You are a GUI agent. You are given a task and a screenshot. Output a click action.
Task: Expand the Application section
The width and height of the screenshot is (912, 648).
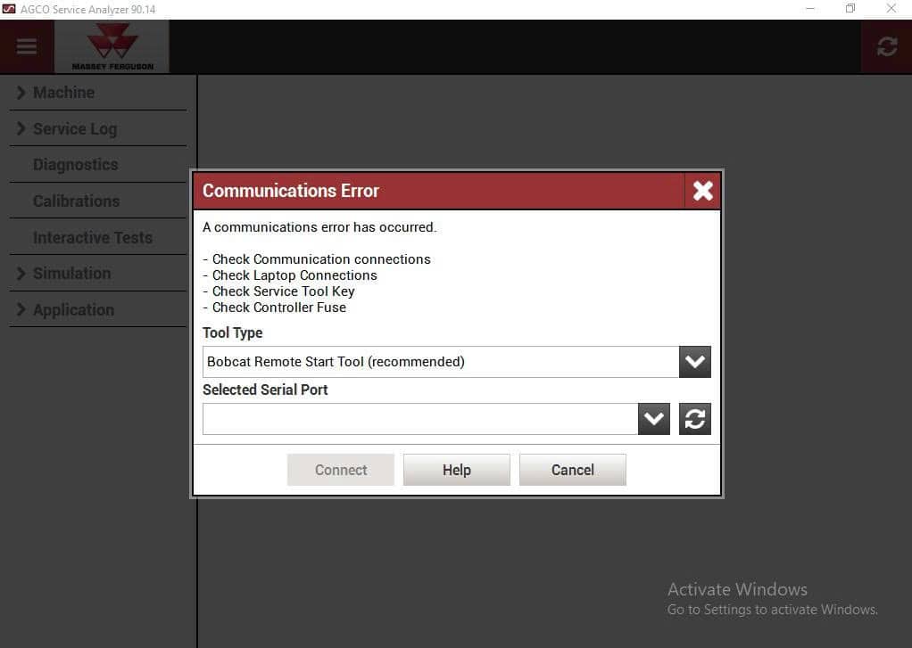(74, 309)
